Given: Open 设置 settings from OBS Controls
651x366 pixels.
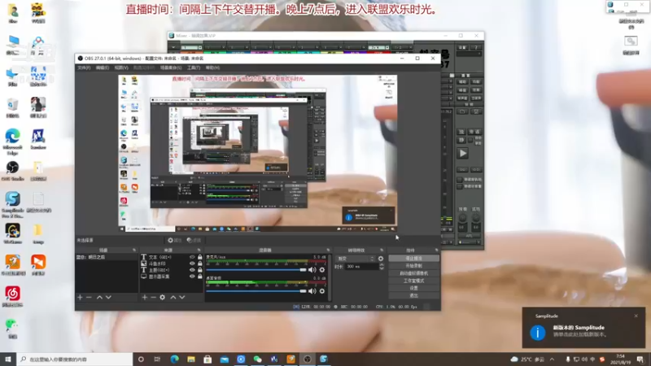Looking at the screenshot, I should [413, 288].
